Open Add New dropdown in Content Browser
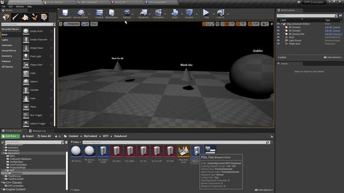This screenshot has height=193, width=344. coord(10,136)
